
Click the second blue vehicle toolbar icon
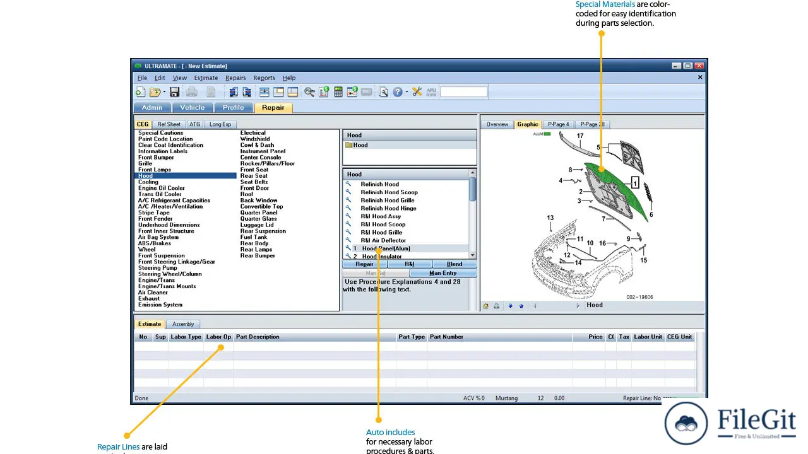246,92
